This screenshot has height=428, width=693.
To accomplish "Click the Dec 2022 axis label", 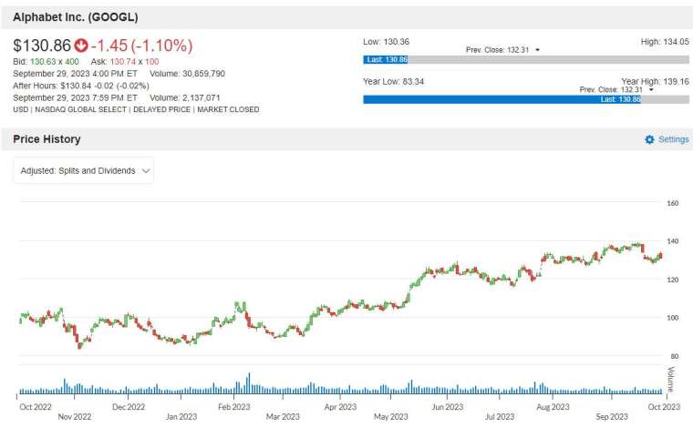I will [129, 407].
